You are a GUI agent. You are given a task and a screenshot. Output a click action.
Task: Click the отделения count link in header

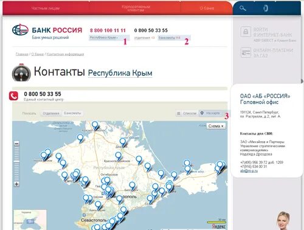pos(144,38)
